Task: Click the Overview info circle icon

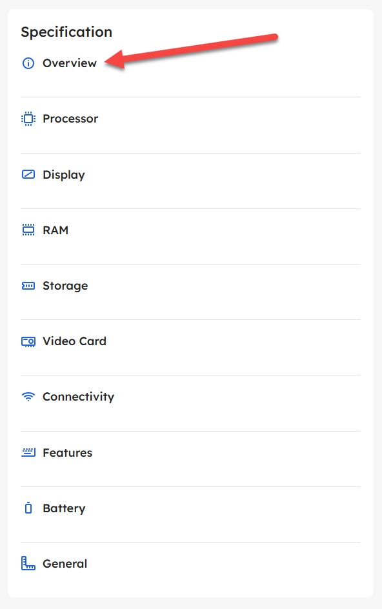Action: (x=28, y=63)
